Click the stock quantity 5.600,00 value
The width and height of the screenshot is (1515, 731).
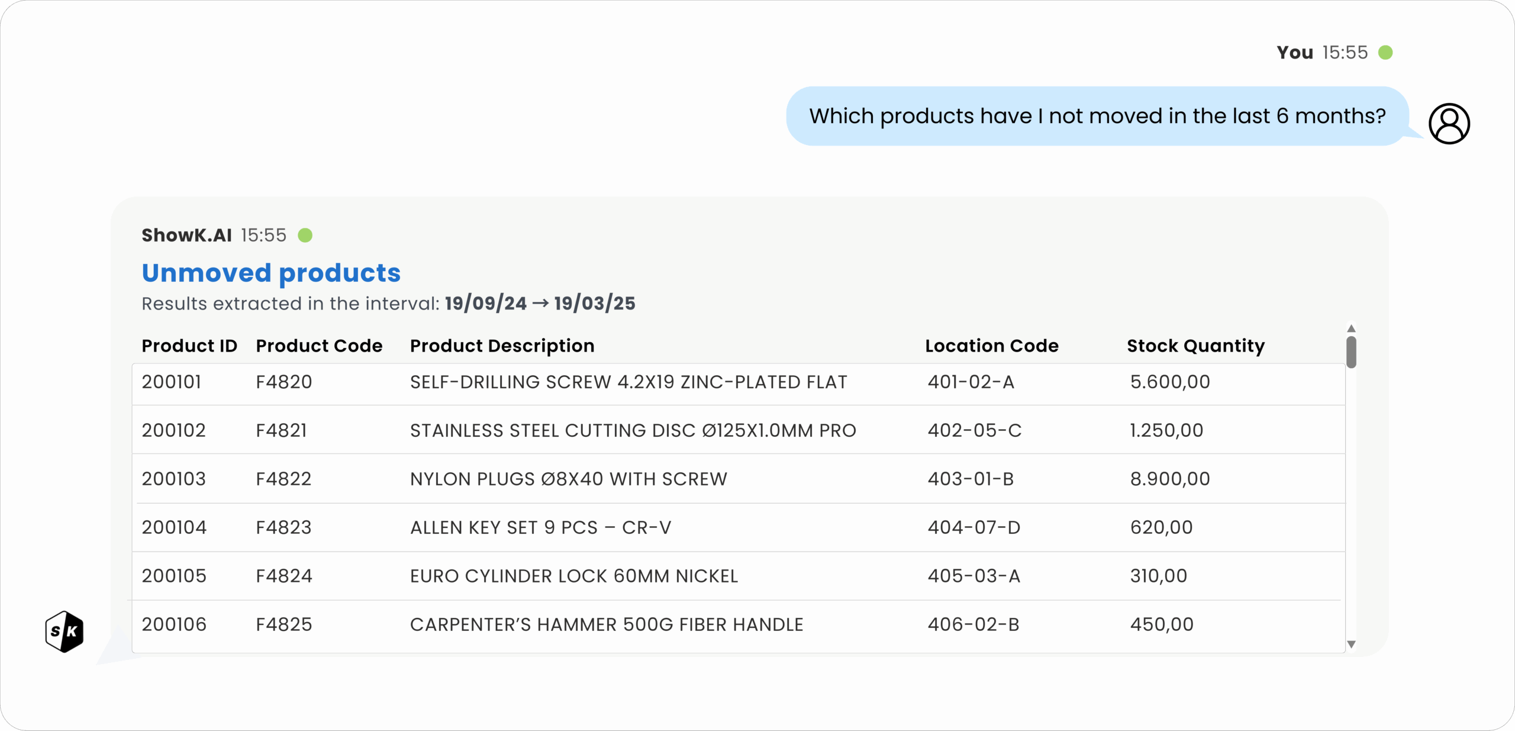1170,382
